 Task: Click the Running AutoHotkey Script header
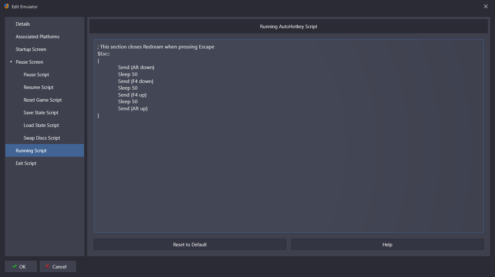click(289, 27)
